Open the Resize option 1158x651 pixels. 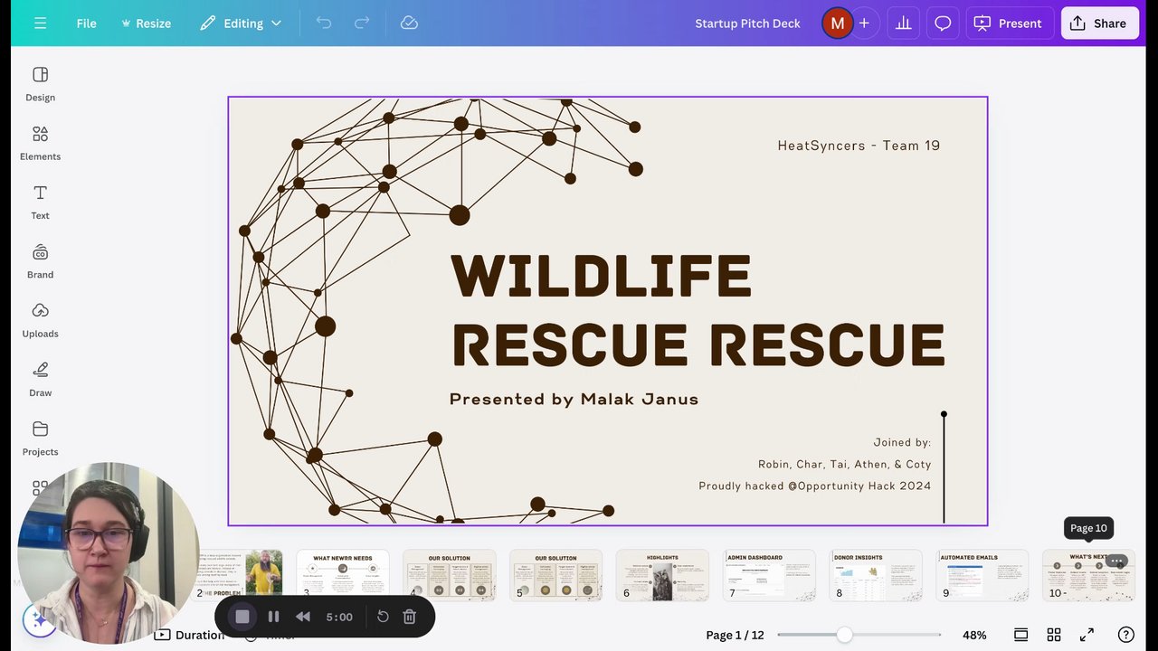(146, 24)
